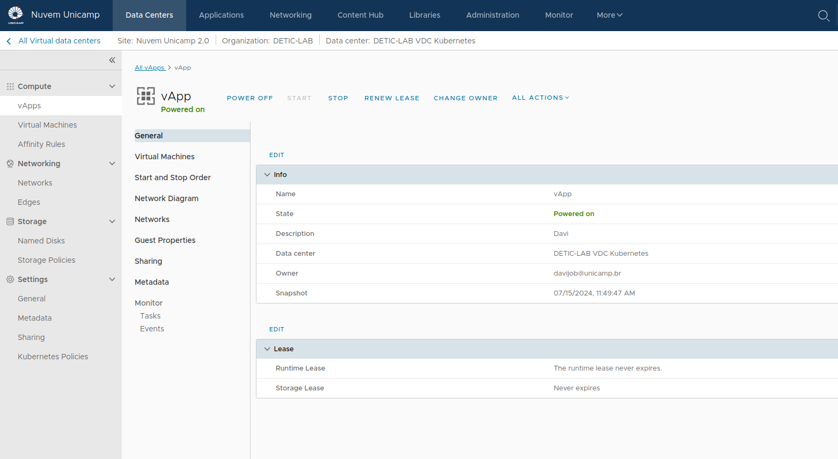Open the More menu dropdown
This screenshot has width=838, height=459.
tap(609, 15)
